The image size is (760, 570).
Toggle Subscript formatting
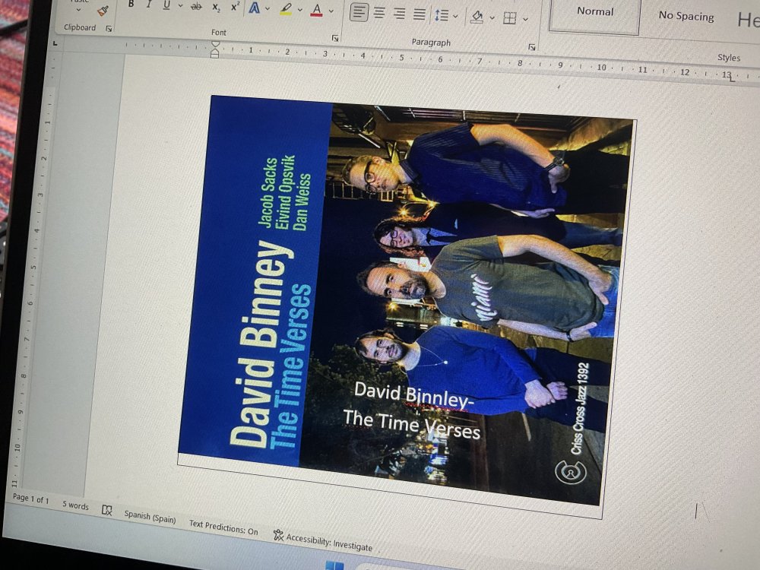coord(216,8)
